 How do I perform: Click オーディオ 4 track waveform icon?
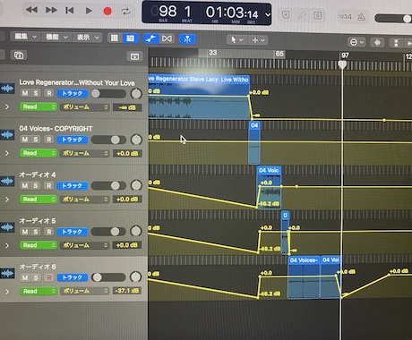point(7,181)
